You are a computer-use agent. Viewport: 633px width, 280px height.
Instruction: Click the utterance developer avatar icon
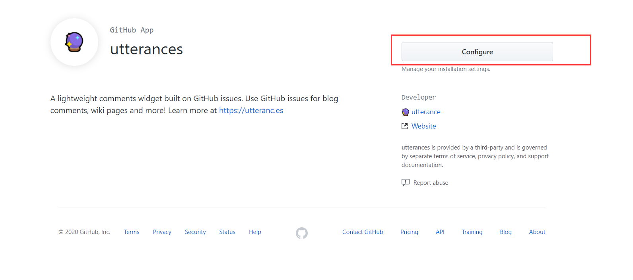pyautogui.click(x=405, y=112)
